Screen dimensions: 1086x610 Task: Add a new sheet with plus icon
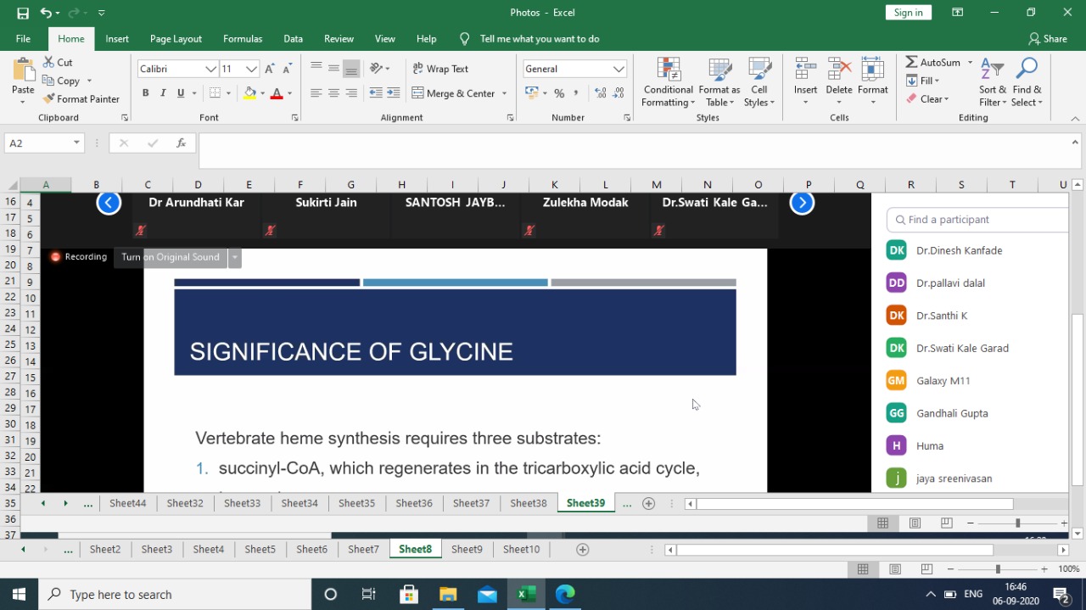click(583, 550)
